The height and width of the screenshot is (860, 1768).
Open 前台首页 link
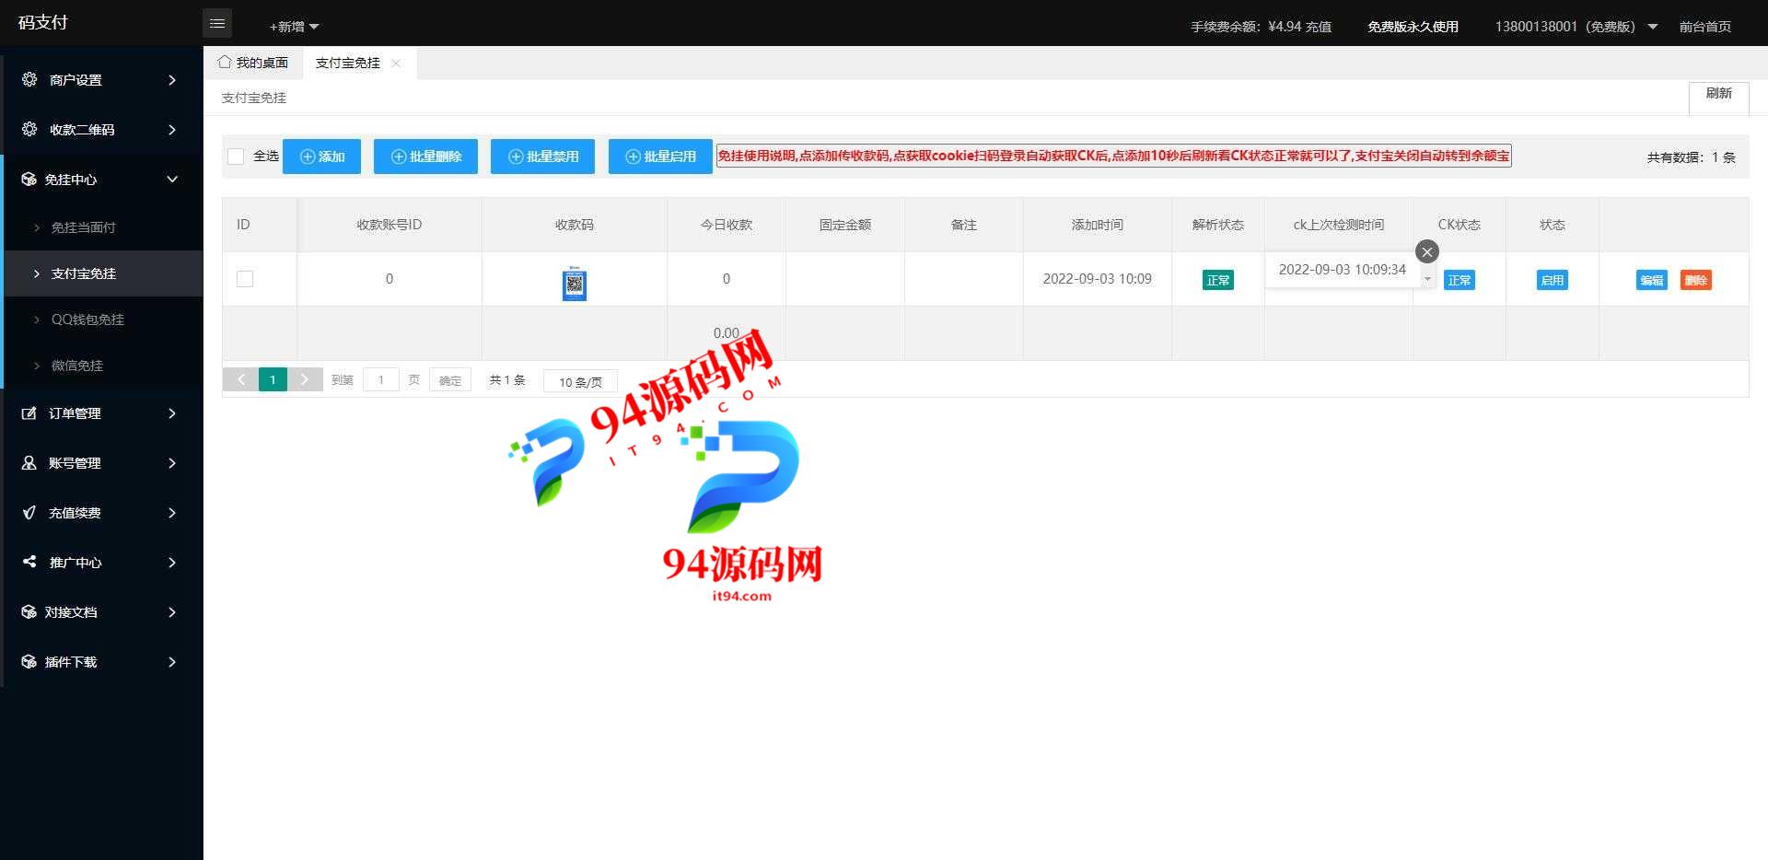(x=1704, y=27)
